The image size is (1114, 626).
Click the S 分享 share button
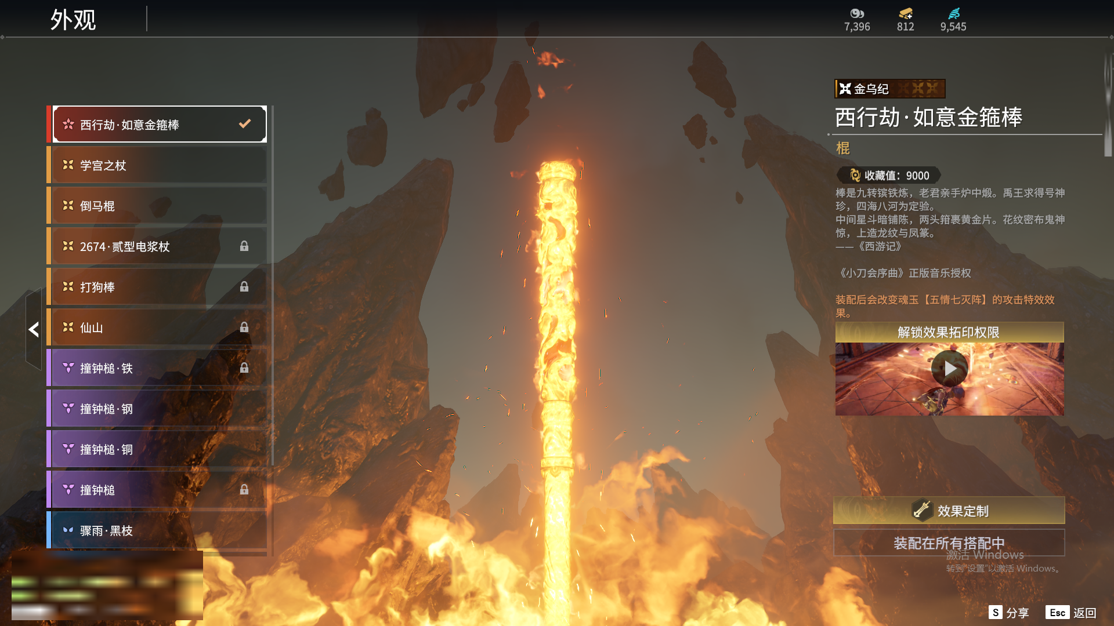point(1008,613)
